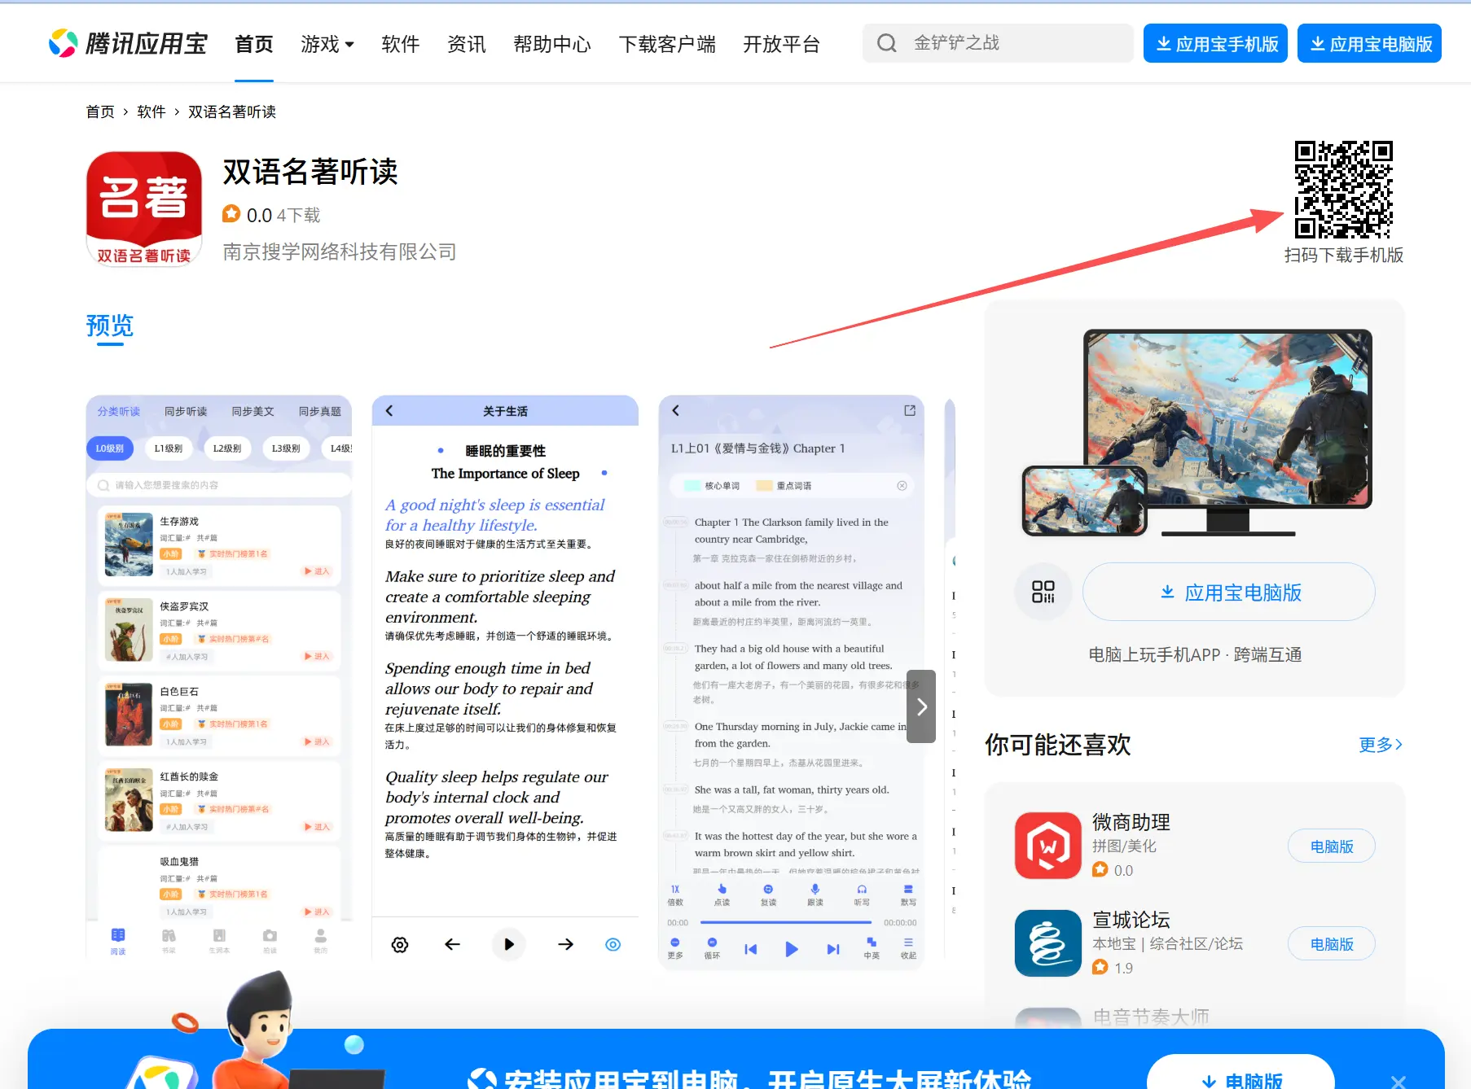
Task: Open the 游戏 dropdown menu
Action: pos(327,45)
